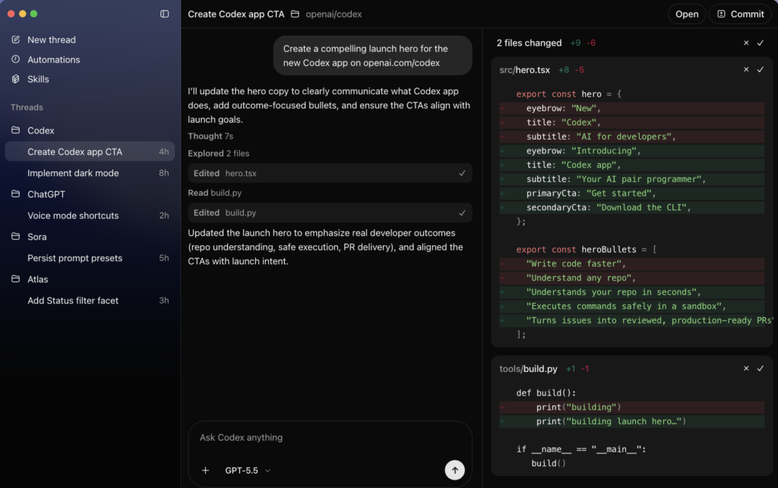Click the Create Codex app CTA title

pos(236,14)
